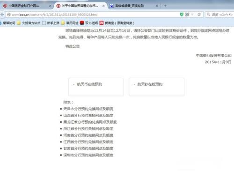Expand the address bar history dropdown arrow

(x=192, y=15)
